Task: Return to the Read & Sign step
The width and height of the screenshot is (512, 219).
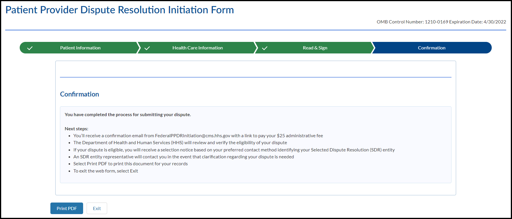Action: tap(315, 48)
